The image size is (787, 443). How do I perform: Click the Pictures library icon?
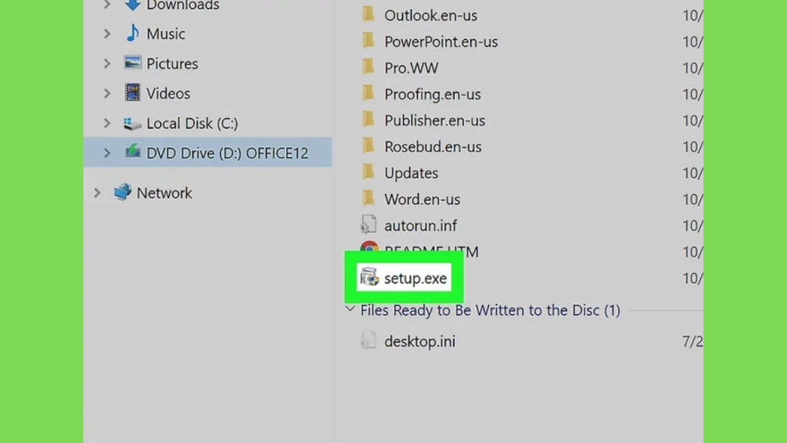132,63
